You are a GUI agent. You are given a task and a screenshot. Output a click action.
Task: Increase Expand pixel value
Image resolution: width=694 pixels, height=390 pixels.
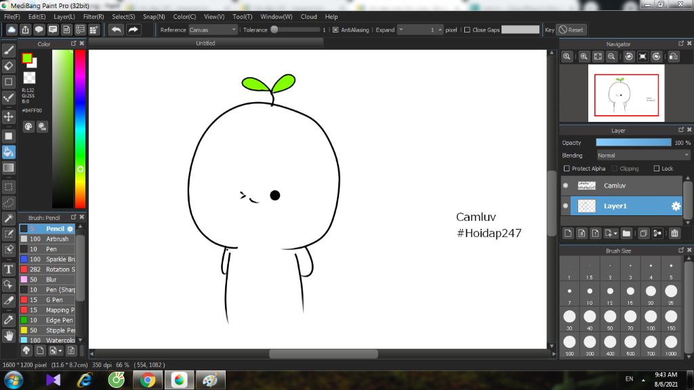[439, 30]
